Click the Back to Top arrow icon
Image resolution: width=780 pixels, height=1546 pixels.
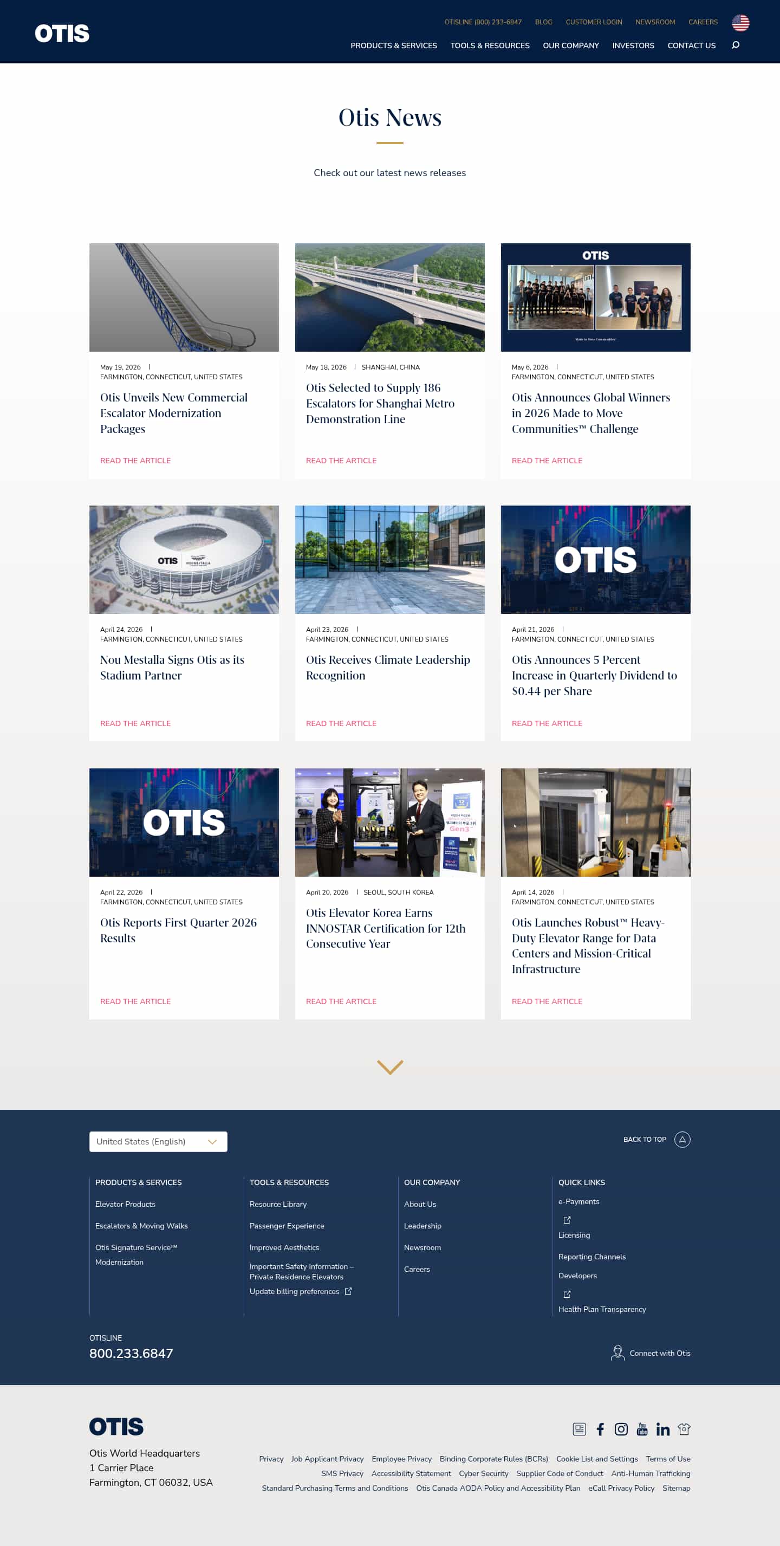(x=682, y=1139)
